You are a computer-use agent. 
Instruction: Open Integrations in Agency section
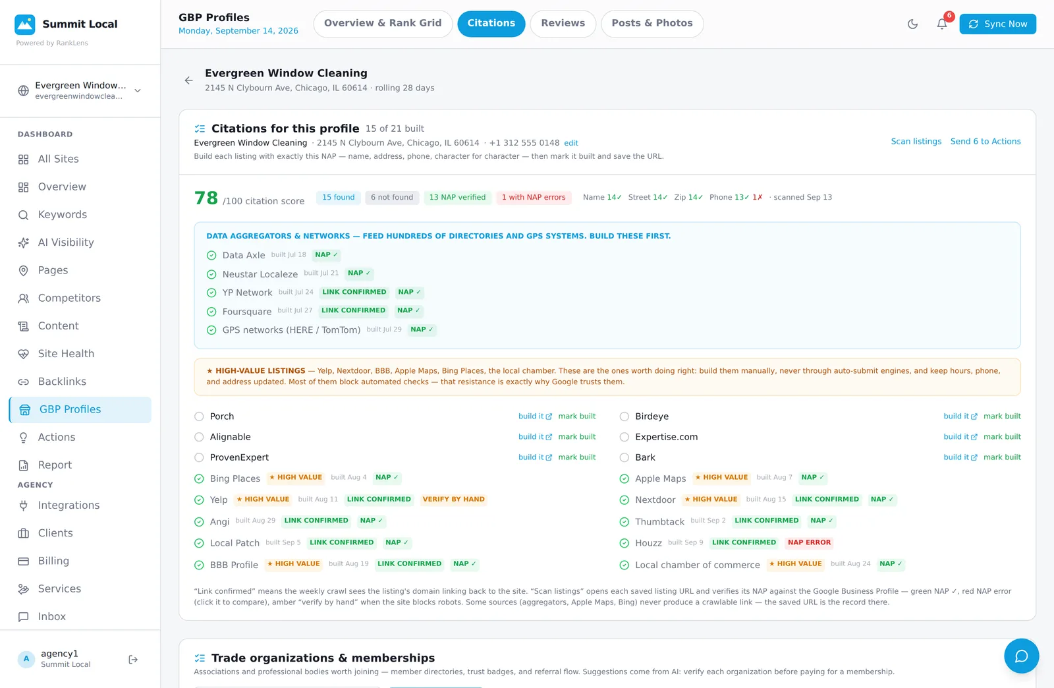pos(80,505)
